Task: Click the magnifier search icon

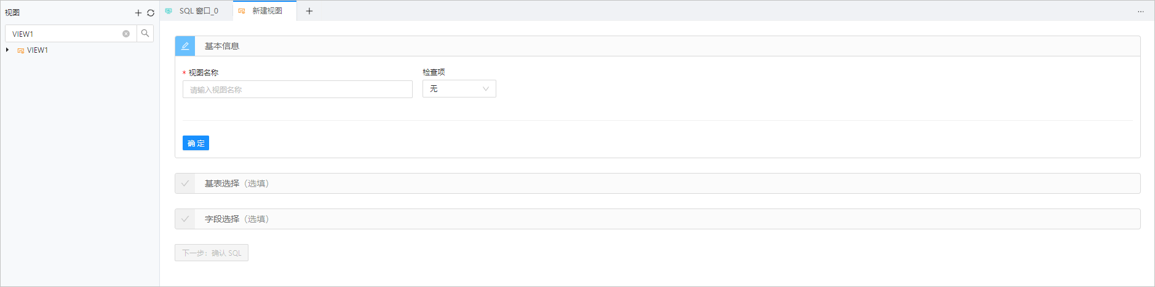Action: 145,33
